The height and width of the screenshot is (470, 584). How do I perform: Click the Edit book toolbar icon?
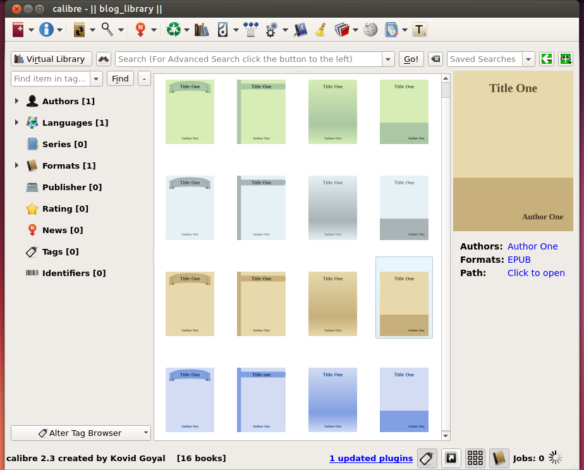300,30
